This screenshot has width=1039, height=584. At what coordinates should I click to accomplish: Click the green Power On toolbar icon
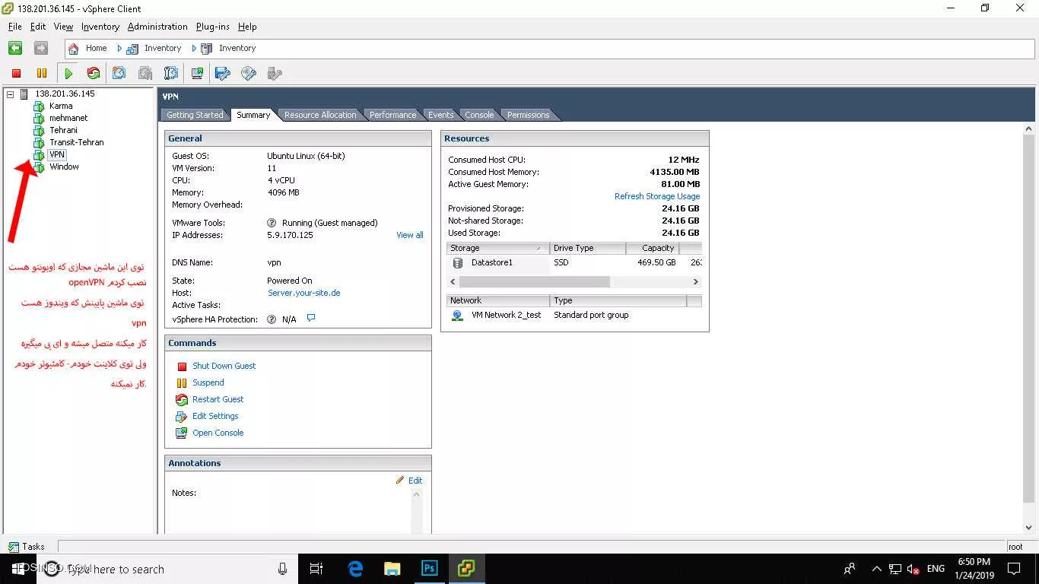(x=68, y=73)
